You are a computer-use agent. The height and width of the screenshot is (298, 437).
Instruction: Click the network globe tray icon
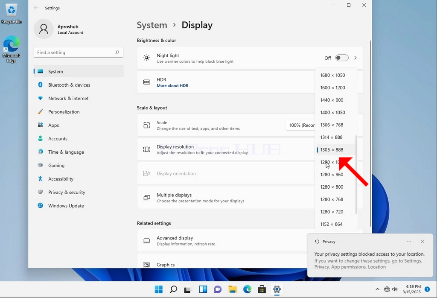[x=387, y=289]
